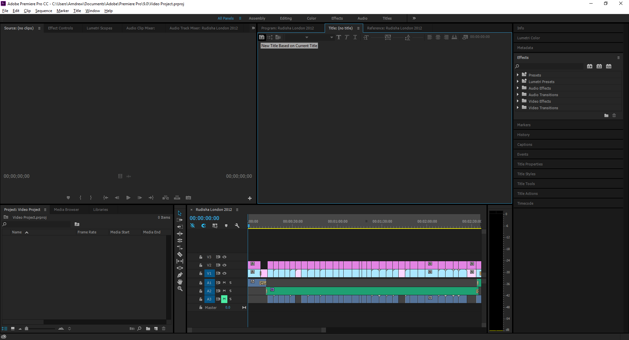Viewport: 629px width, 340px height.
Task: Open the Rudisha London 2012 sequence panel menu
Action: (237, 210)
